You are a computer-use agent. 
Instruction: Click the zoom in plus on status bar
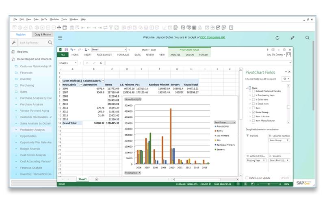click(280, 184)
